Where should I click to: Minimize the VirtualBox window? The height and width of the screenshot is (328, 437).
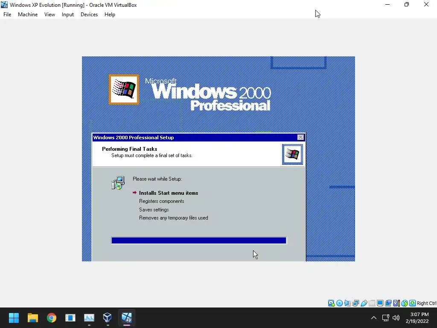[387, 4]
